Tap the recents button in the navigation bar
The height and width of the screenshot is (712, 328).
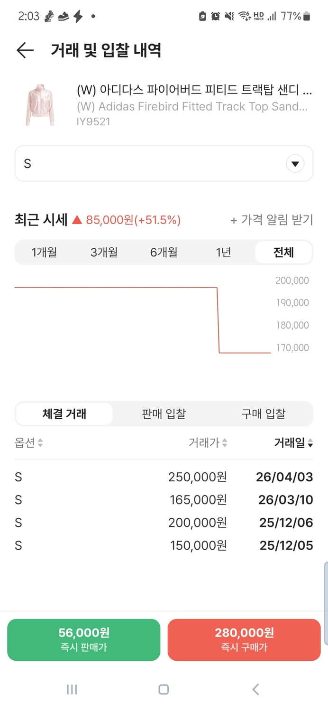pos(71,690)
